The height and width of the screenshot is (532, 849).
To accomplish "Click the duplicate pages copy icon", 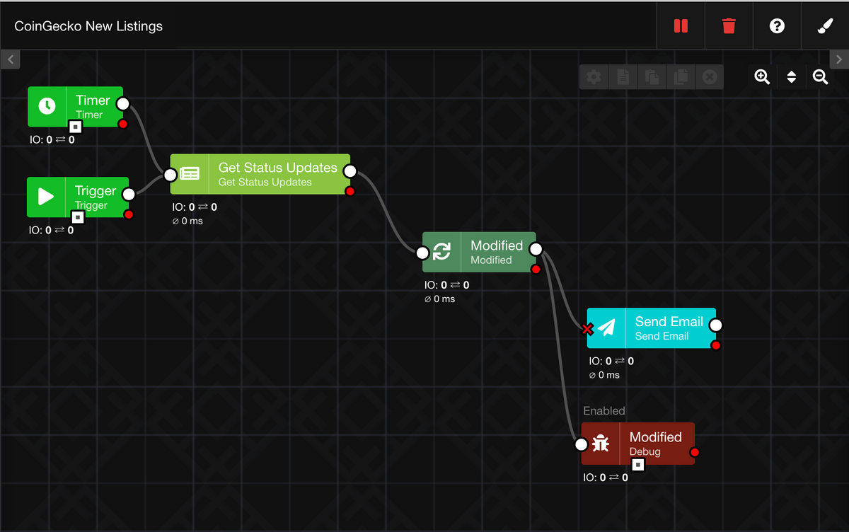I will coord(681,77).
